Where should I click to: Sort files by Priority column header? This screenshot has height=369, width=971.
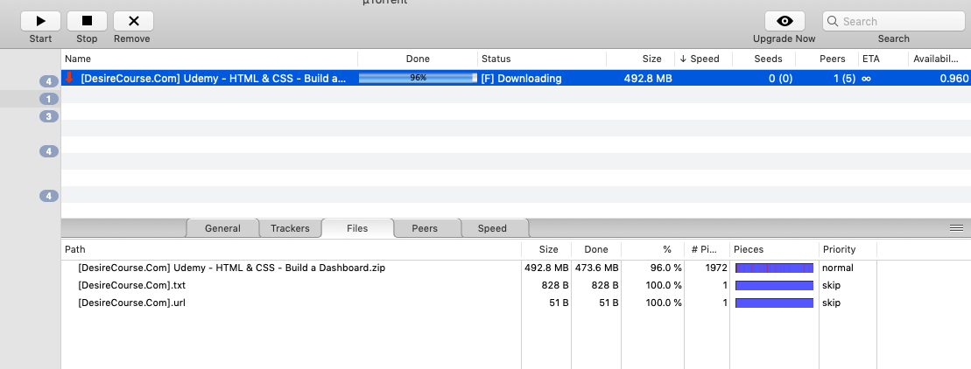[848, 250]
